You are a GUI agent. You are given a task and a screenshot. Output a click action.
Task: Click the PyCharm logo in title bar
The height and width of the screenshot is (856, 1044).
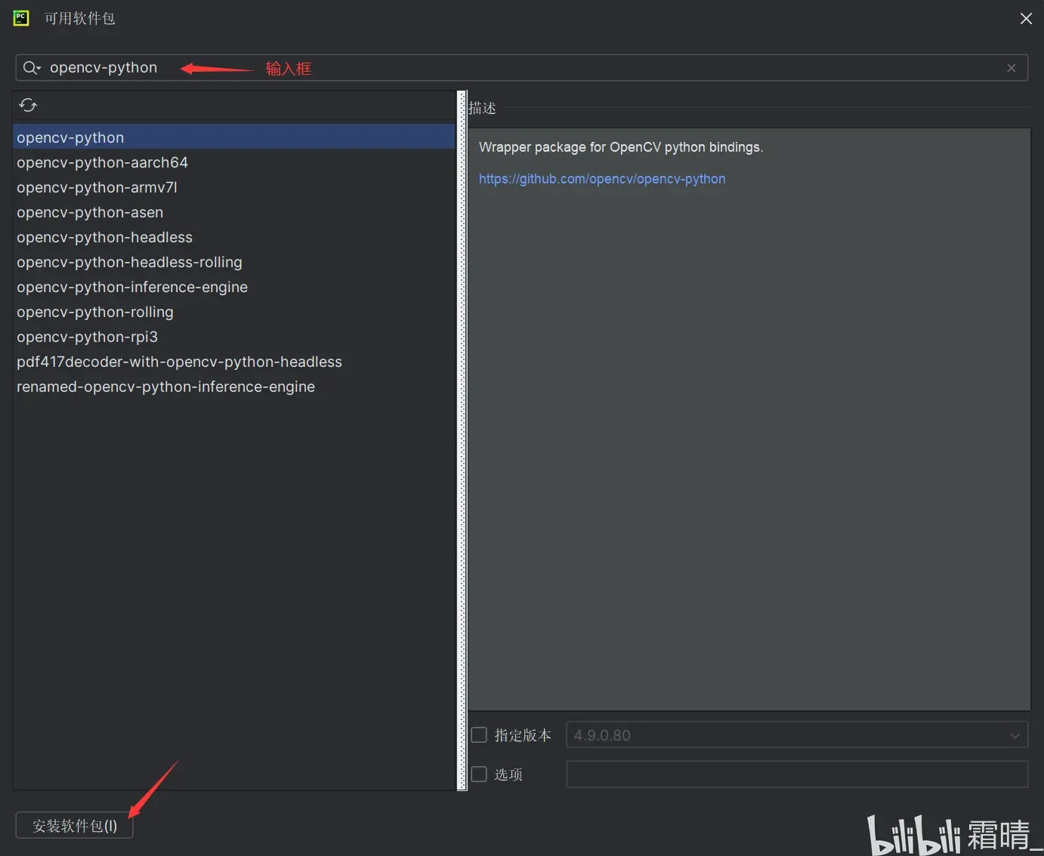[x=21, y=18]
